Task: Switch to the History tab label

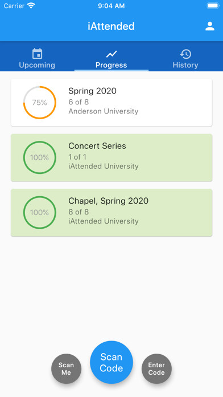Action: (185, 65)
